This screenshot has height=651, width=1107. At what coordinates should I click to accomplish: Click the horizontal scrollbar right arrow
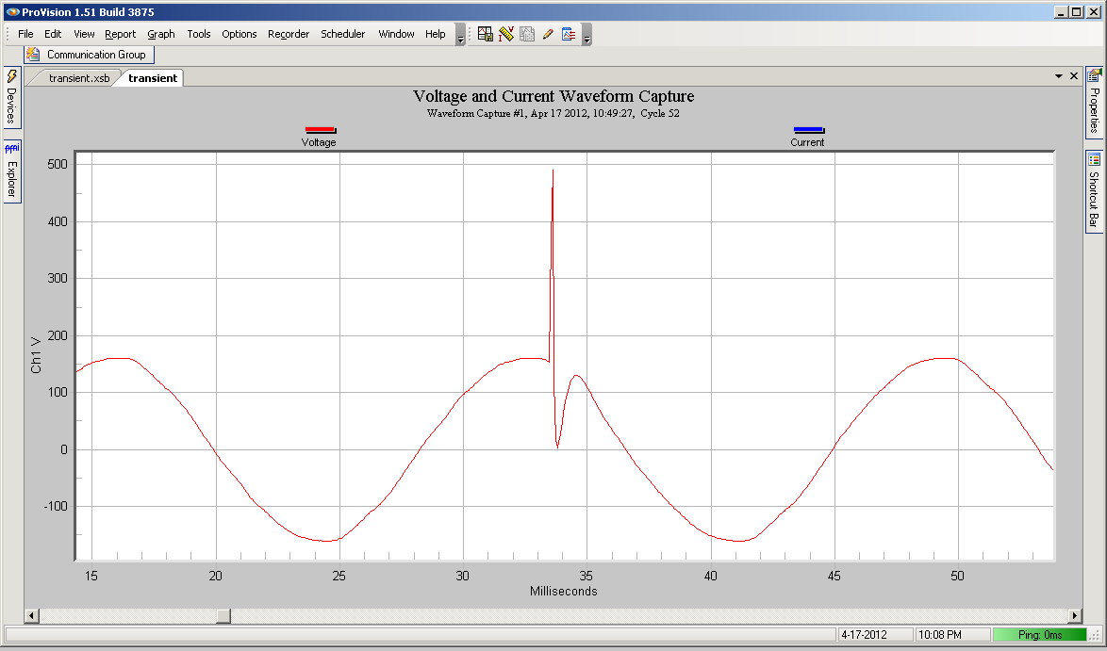pyautogui.click(x=1076, y=616)
